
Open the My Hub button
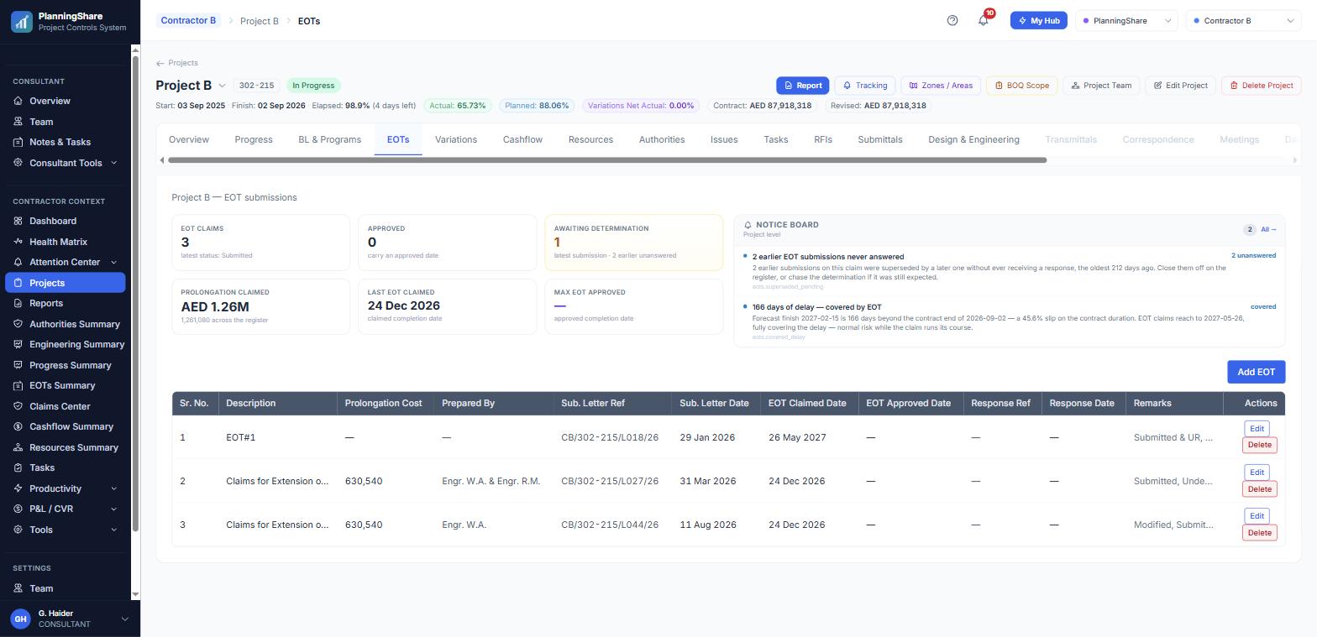[1038, 21]
